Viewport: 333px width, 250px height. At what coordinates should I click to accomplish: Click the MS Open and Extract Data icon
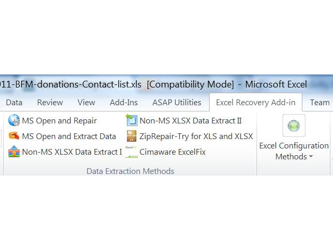click(x=14, y=136)
